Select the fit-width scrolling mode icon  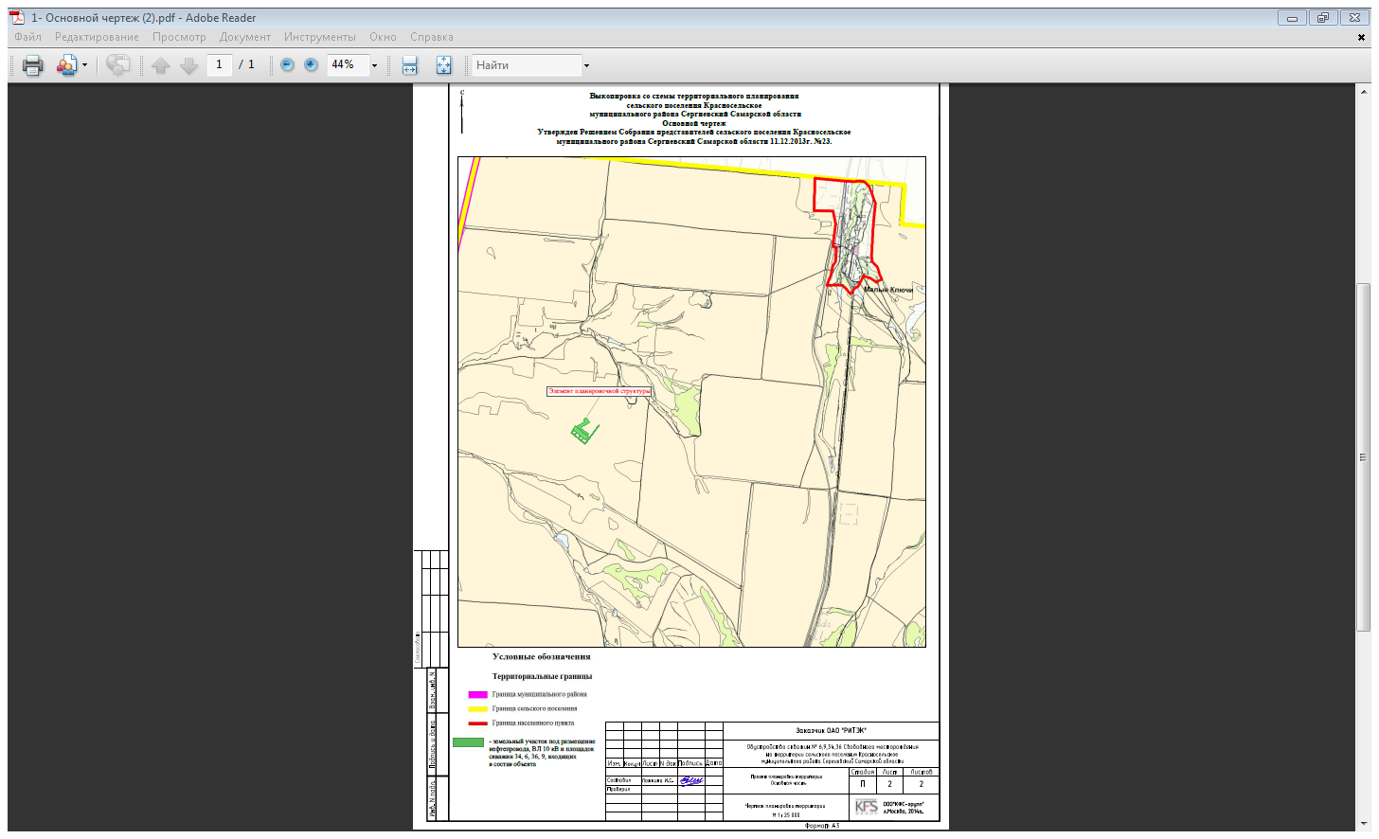pyautogui.click(x=409, y=65)
